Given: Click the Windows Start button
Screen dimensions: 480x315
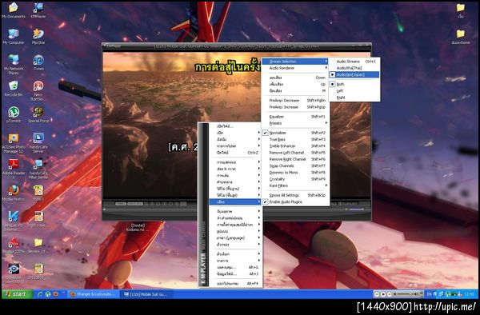Looking at the screenshot, I should click(17, 294).
